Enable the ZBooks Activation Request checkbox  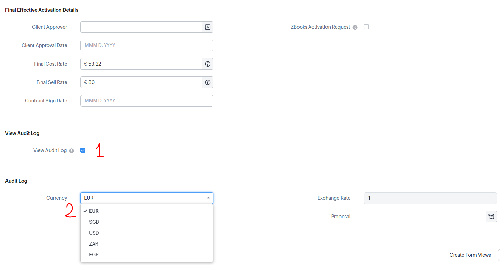coord(366,27)
